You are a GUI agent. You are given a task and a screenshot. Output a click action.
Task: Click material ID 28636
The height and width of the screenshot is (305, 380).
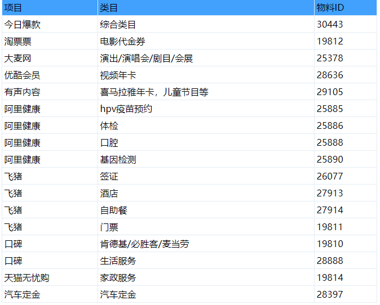(x=346, y=75)
